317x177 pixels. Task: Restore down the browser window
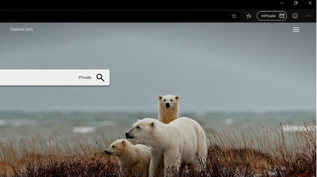(x=296, y=3)
